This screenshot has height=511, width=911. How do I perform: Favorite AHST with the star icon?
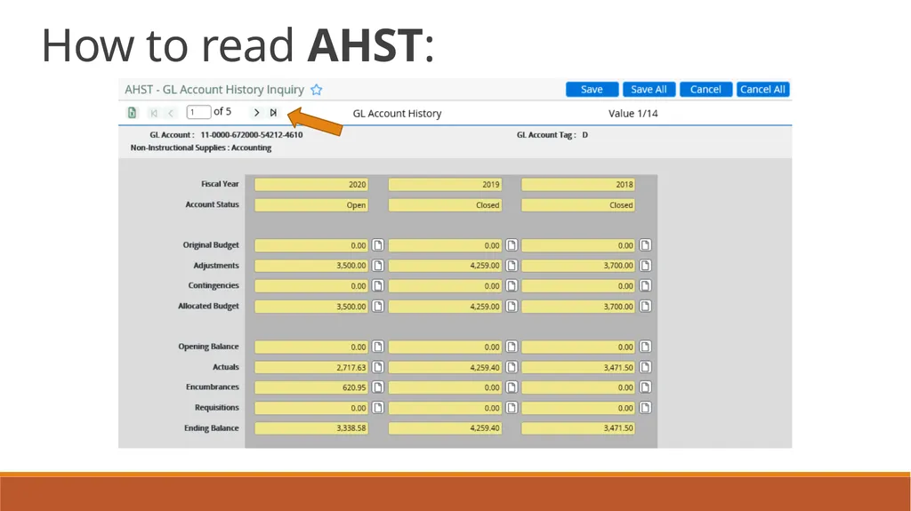[x=316, y=90]
